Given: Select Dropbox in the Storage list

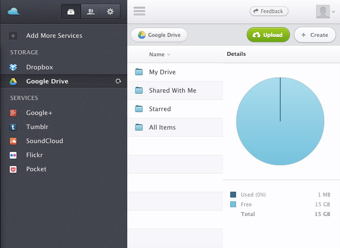Looking at the screenshot, I should point(39,67).
